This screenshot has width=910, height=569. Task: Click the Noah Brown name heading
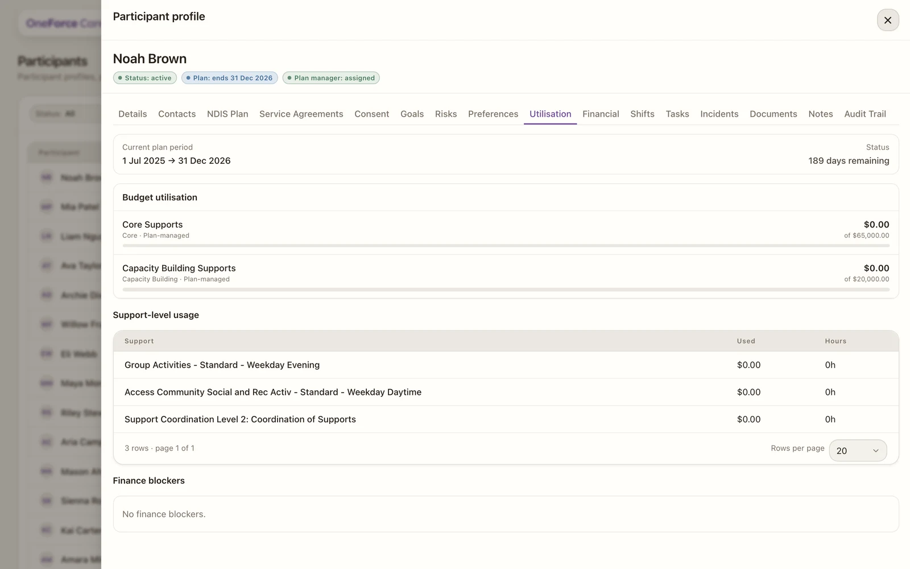click(x=150, y=59)
